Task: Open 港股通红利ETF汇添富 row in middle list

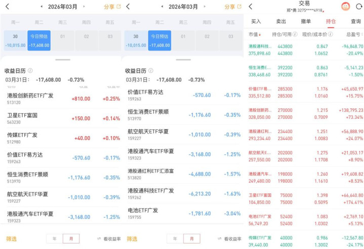Action: point(183,174)
